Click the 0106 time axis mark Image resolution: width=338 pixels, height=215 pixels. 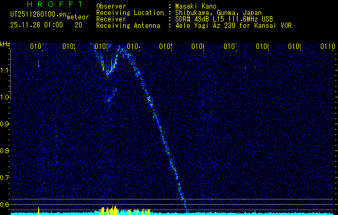click(198, 46)
